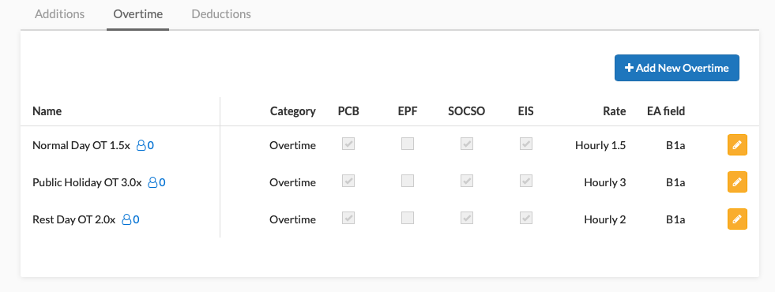
Task: Toggle EPF checkbox for Public Holiday OT 3.0x
Action: coord(408,181)
